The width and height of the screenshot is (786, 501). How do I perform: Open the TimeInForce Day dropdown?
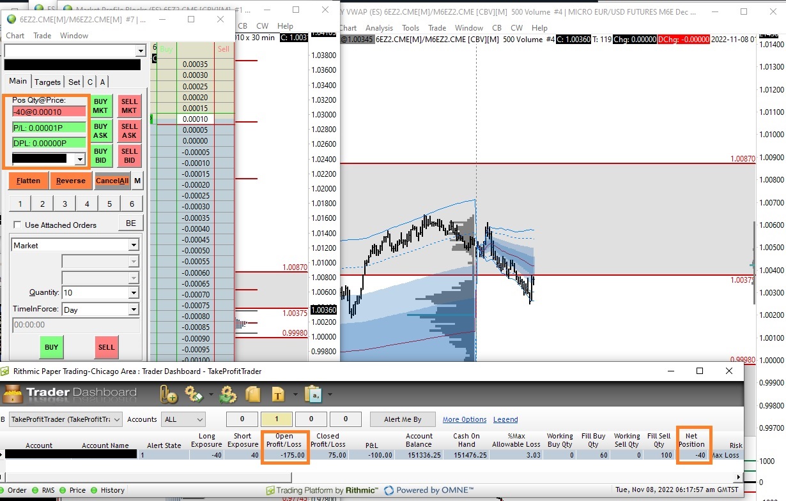point(134,309)
